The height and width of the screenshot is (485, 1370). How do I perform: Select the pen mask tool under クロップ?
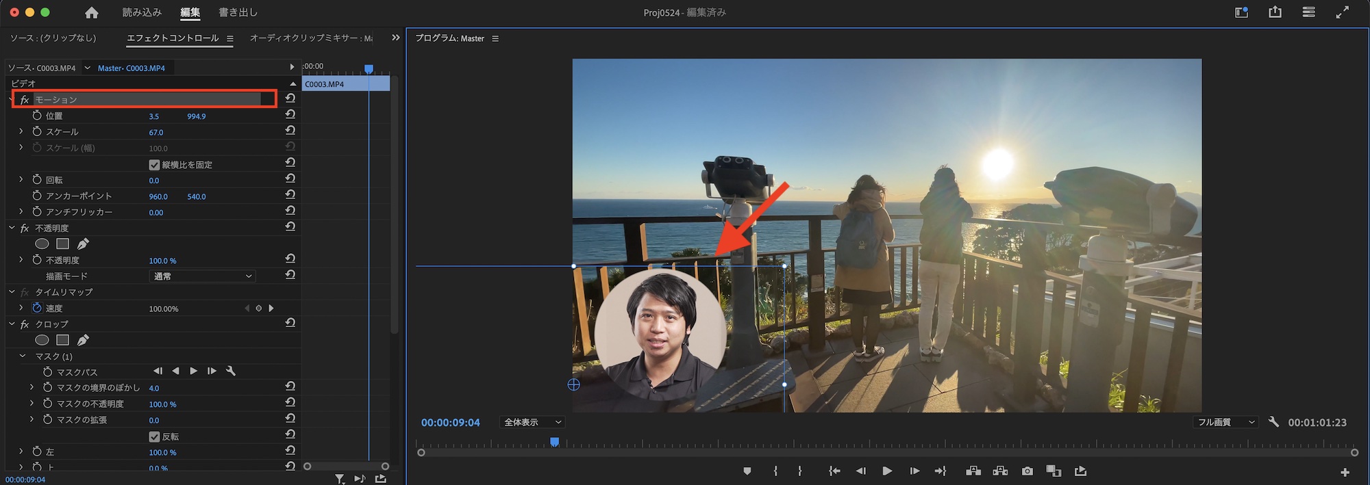tap(83, 340)
